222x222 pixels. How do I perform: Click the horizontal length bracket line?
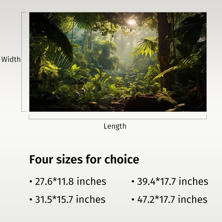point(118,119)
